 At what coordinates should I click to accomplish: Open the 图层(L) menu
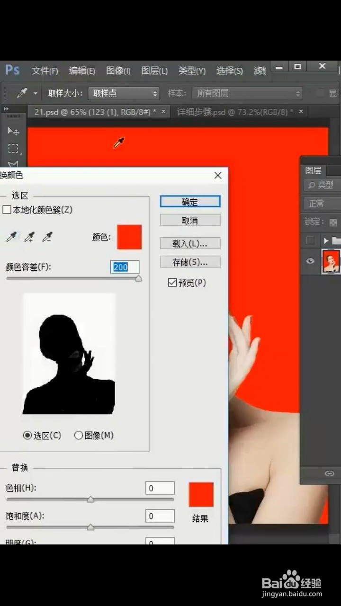click(x=154, y=71)
